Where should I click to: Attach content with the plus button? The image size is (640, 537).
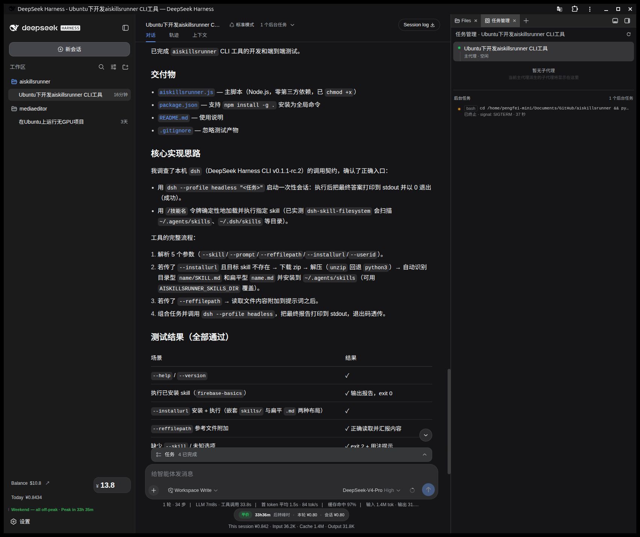click(154, 490)
